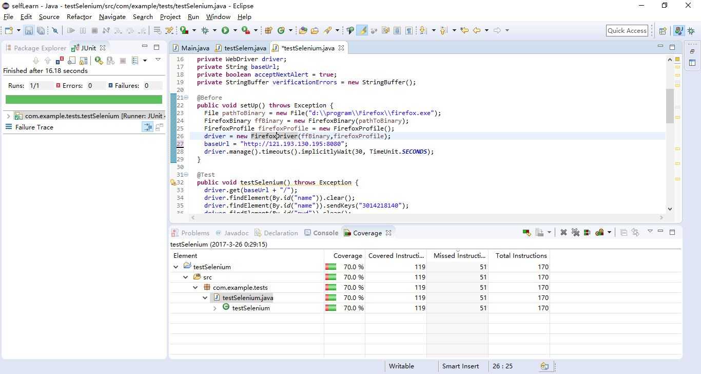This screenshot has height=374, width=701.
Task: Toggle Compare Actual With Expected button
Action: pyautogui.click(x=159, y=127)
